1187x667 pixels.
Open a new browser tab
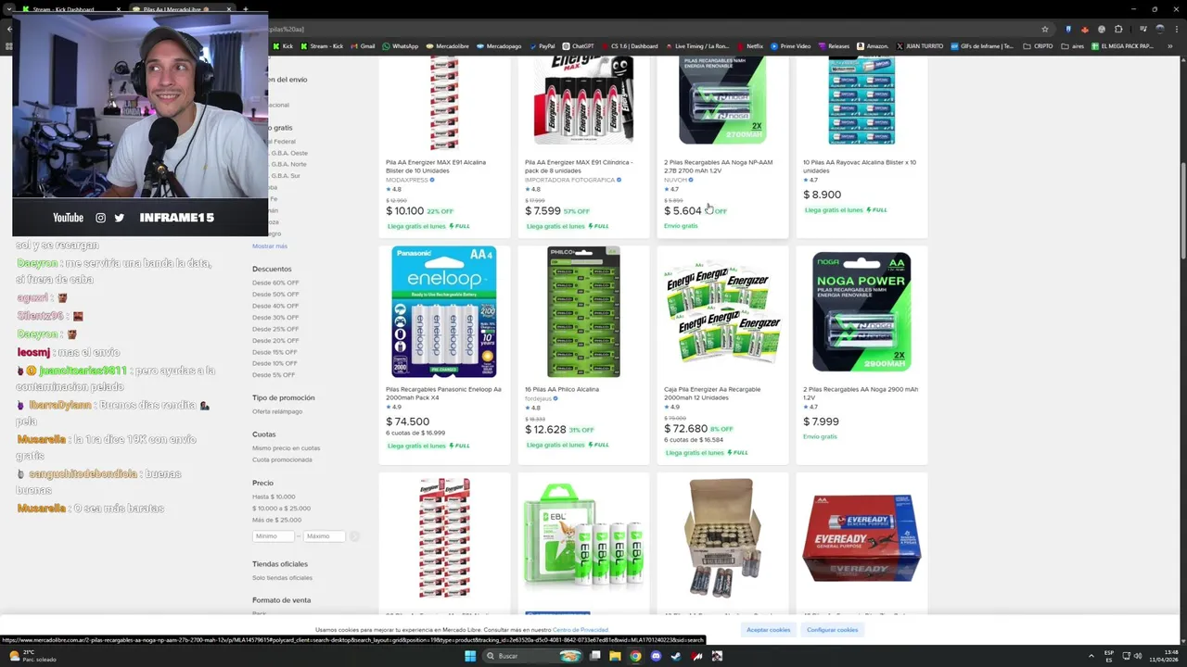pos(246,9)
